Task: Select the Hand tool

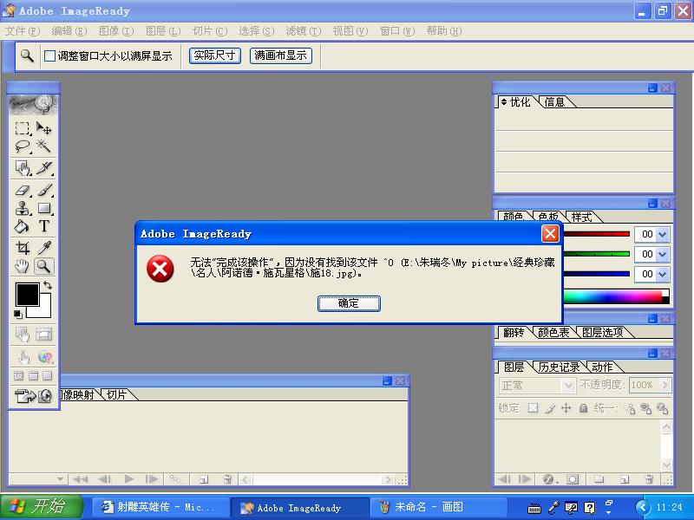Action: 23,266
